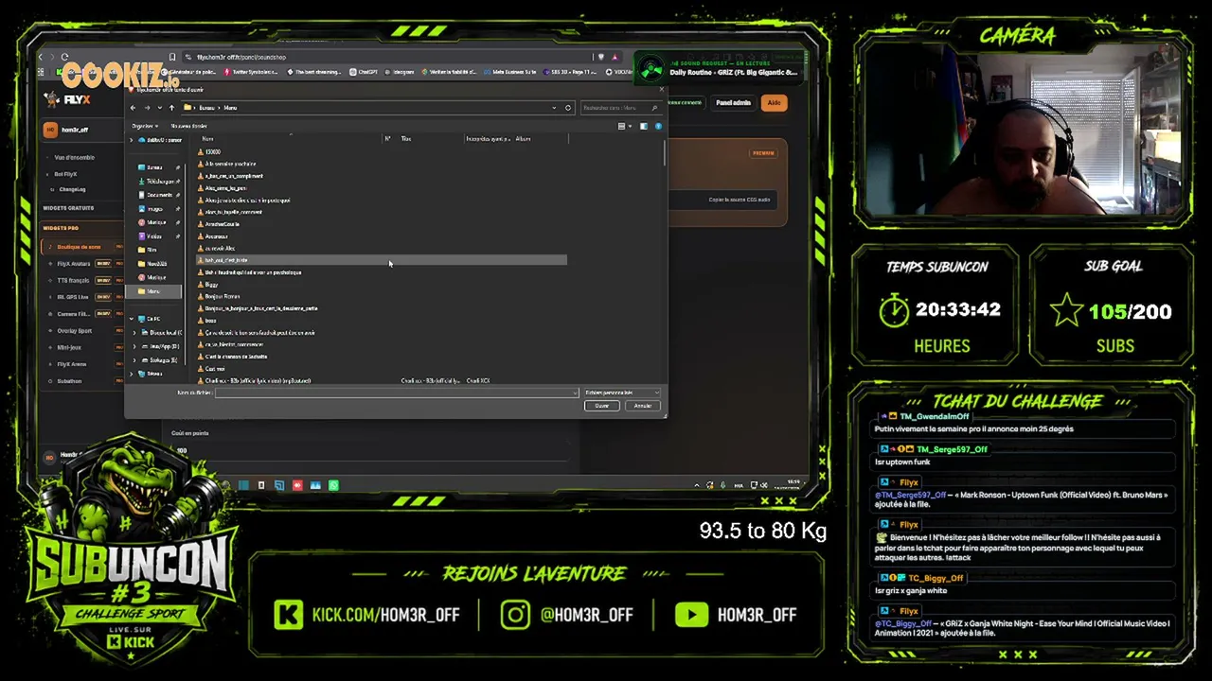The height and width of the screenshot is (681, 1212).
Task: Go up one folder level in the file dialog
Action: [171, 108]
